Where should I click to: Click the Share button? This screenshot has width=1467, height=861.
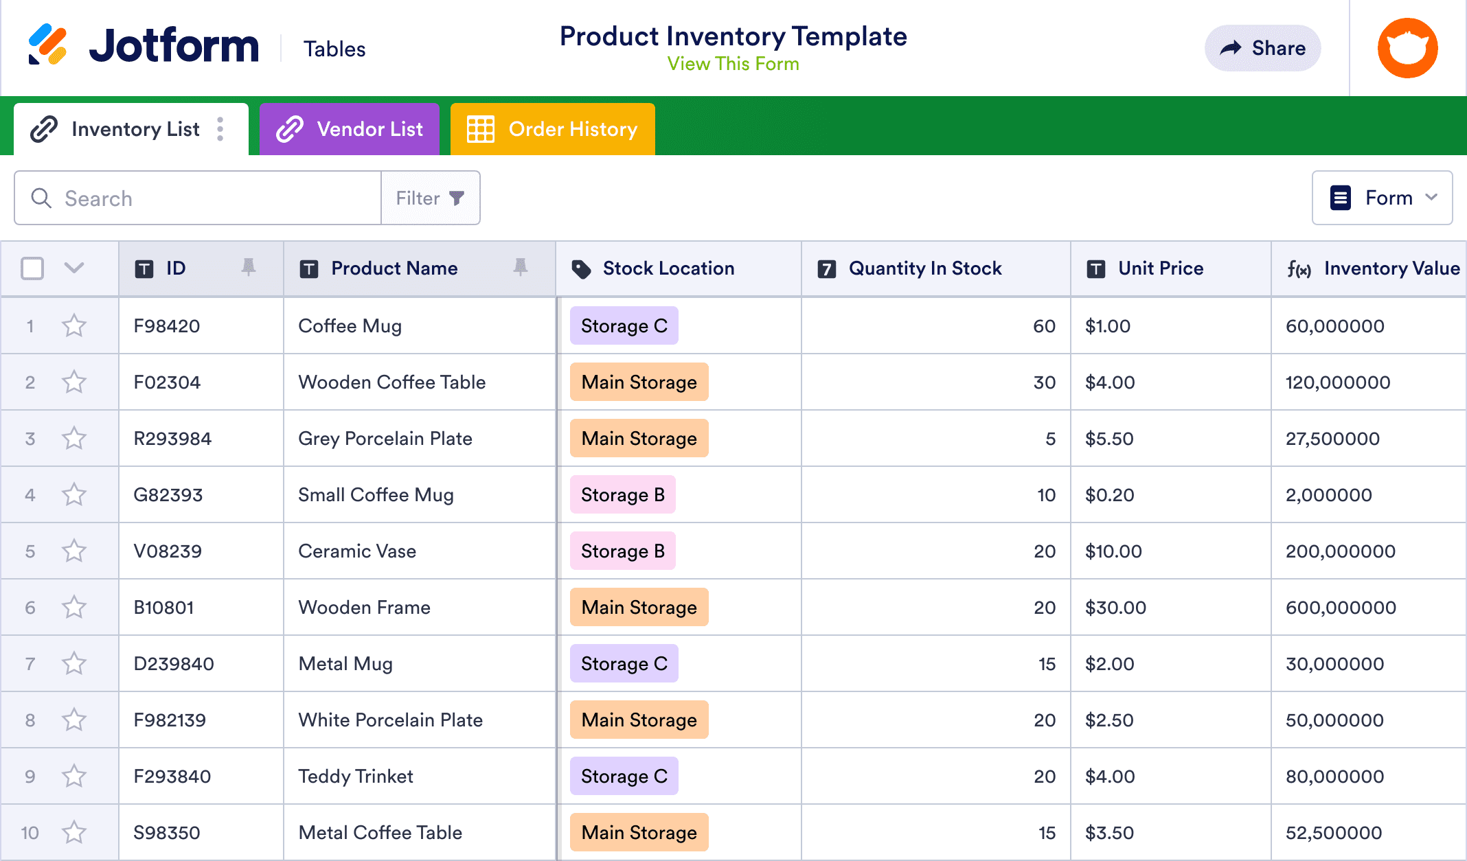click(1262, 47)
